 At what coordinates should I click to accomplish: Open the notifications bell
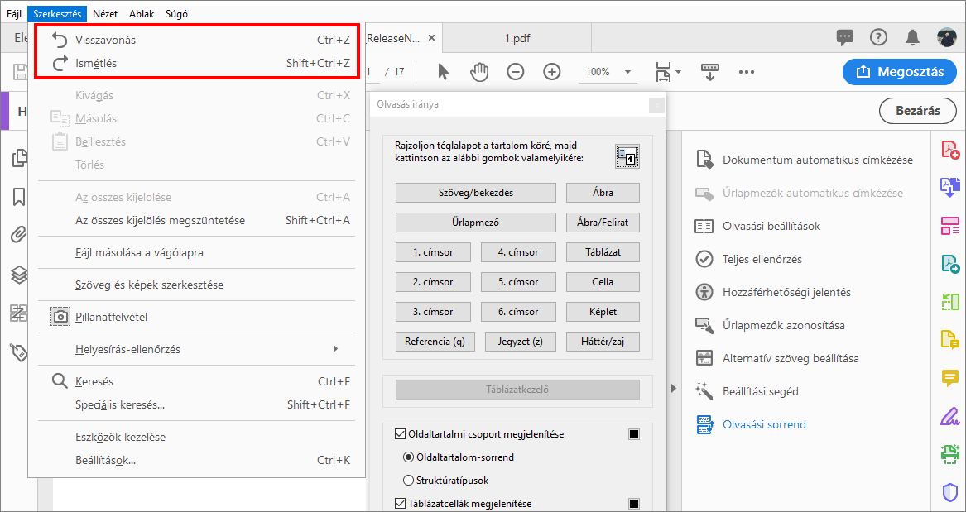point(912,37)
